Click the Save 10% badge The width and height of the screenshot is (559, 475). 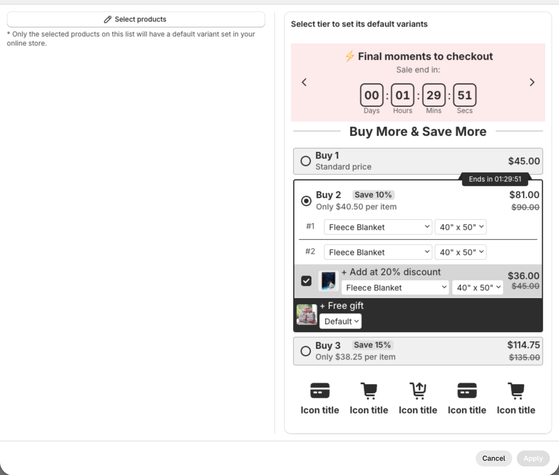pos(373,195)
